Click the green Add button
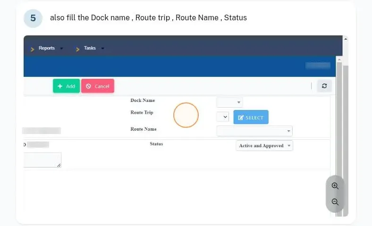Viewport: 372px width, 226px height. [x=66, y=86]
